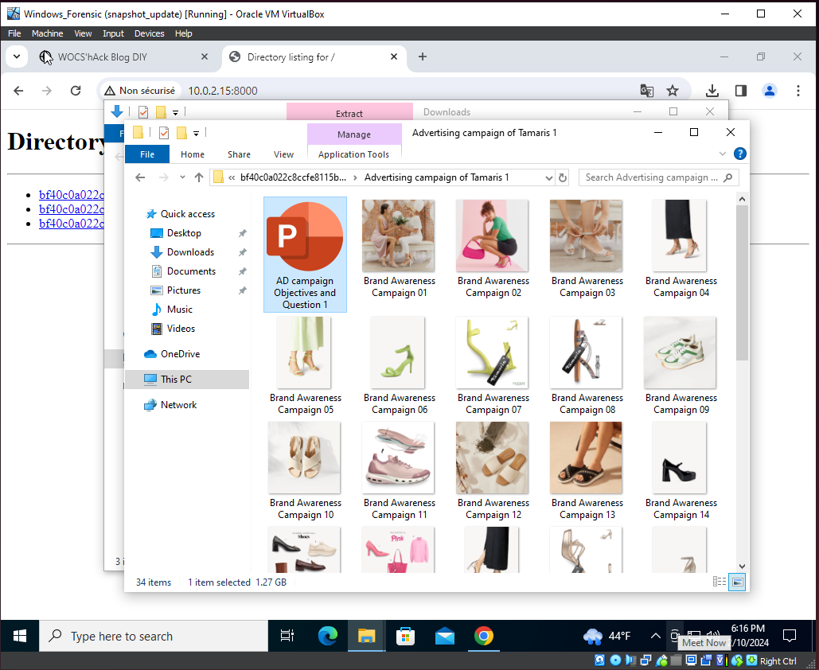Refresh the Advertising campaign folder view
819x670 pixels.
point(563,177)
